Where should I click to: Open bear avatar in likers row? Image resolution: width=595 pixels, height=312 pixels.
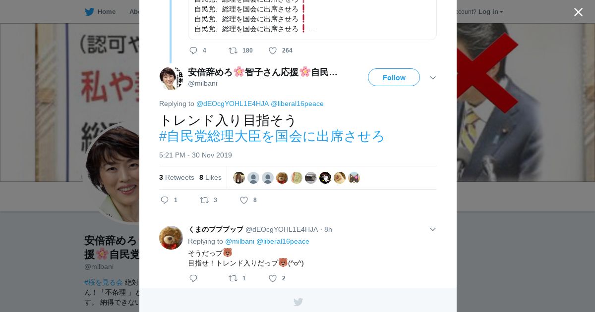click(282, 178)
